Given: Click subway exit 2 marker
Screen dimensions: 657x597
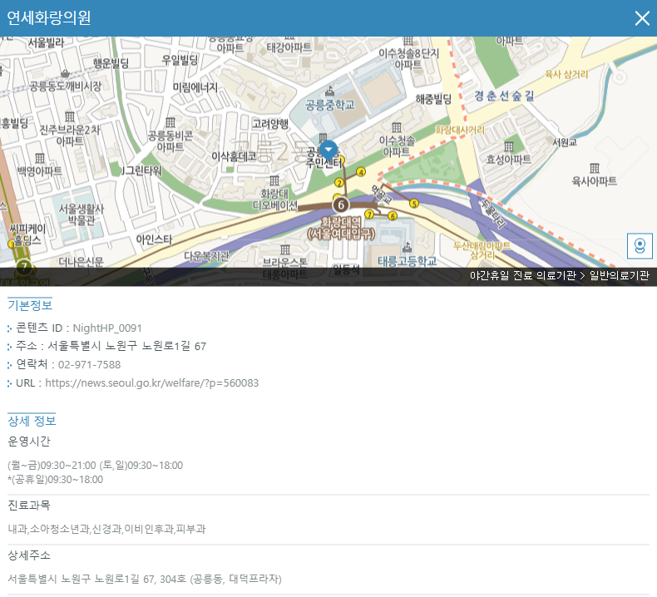Looking at the screenshot, I should point(339,183).
